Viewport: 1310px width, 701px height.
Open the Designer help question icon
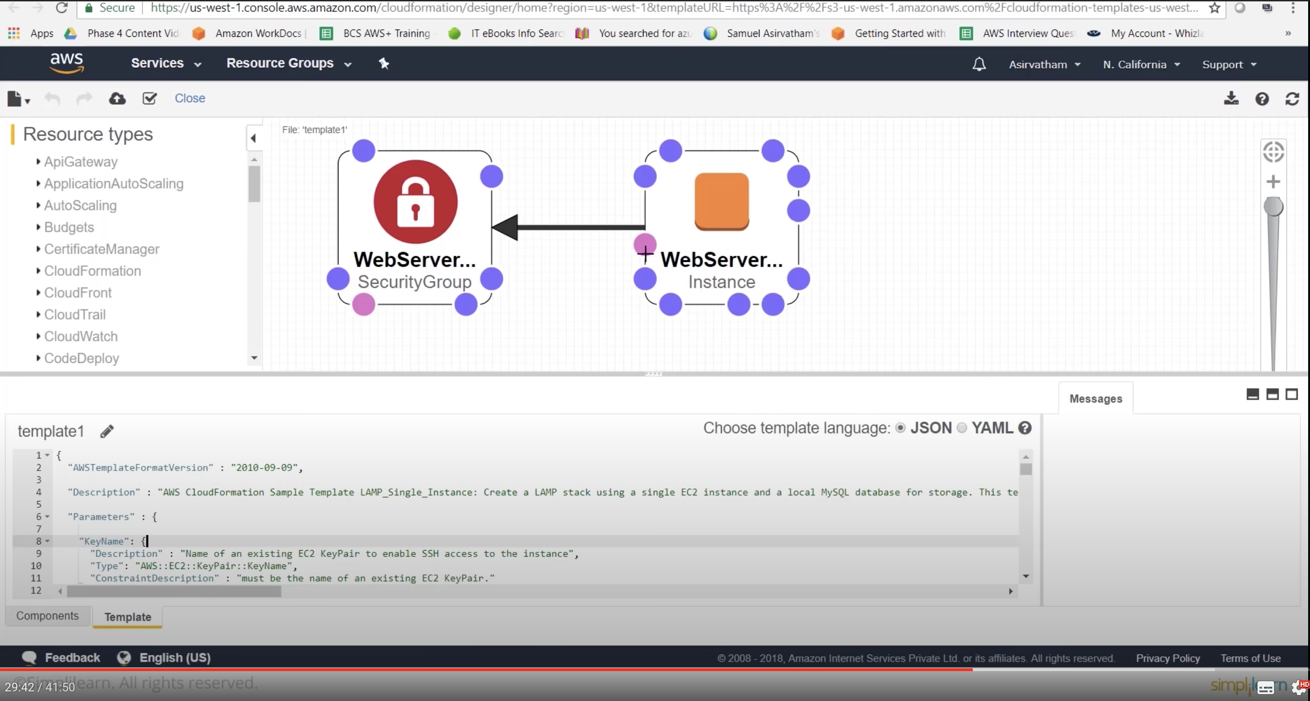1262,99
